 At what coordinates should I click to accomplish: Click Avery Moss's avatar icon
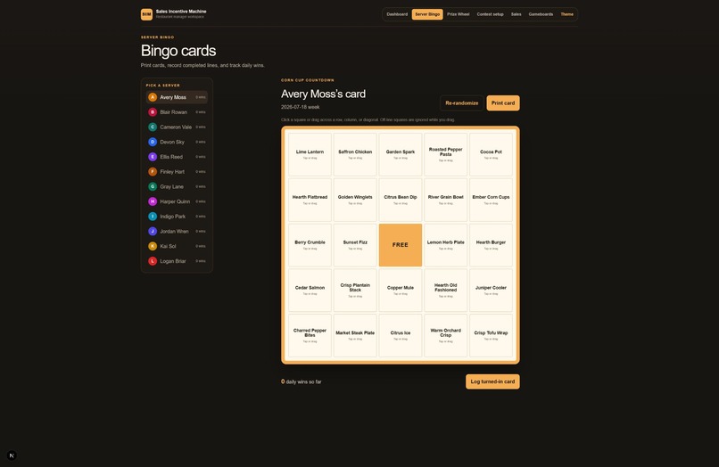[153, 97]
